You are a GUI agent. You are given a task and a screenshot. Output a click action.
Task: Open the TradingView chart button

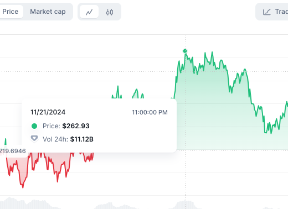point(272,12)
